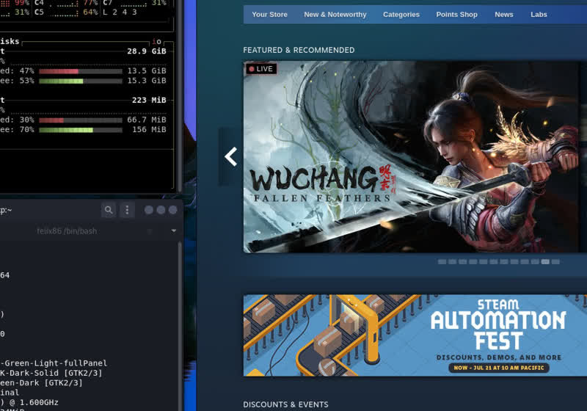
Task: Open the Wuchang Fallen Feathers featured capsule
Action: 411,157
